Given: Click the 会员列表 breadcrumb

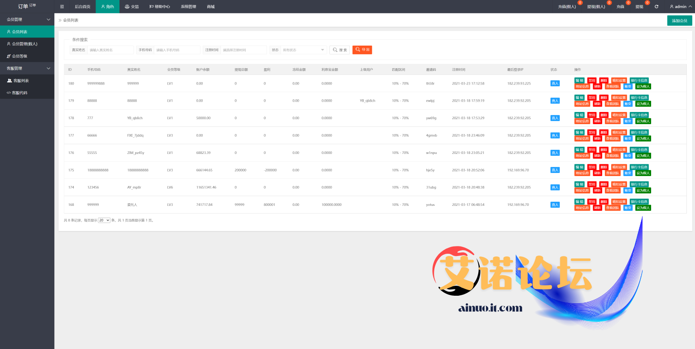Looking at the screenshot, I should click(71, 20).
